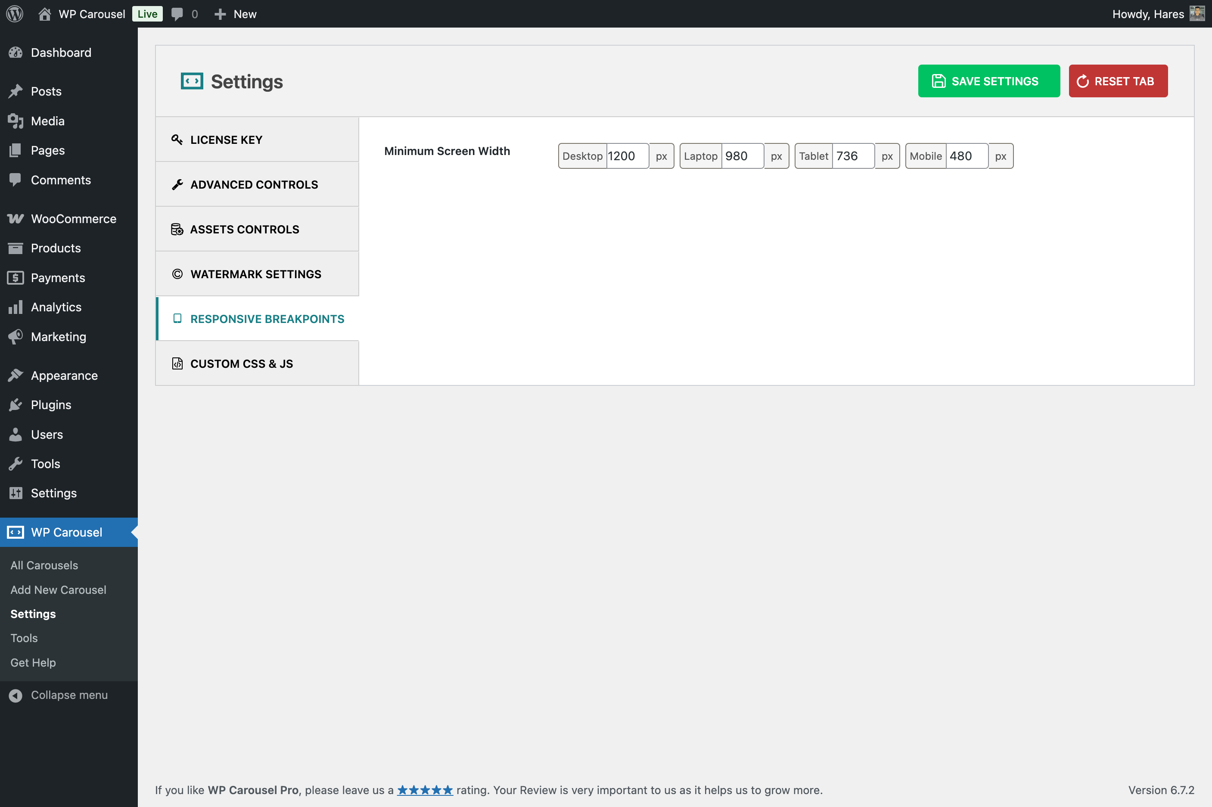Click the Laptop width field showing 980
The image size is (1212, 807).
point(743,156)
